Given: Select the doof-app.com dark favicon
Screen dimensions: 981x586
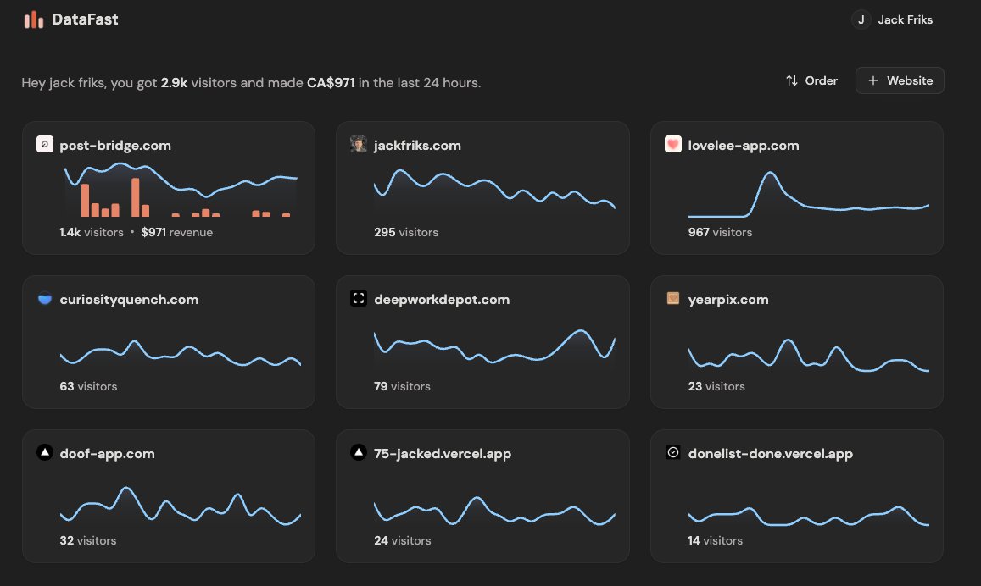Looking at the screenshot, I should [x=44, y=452].
